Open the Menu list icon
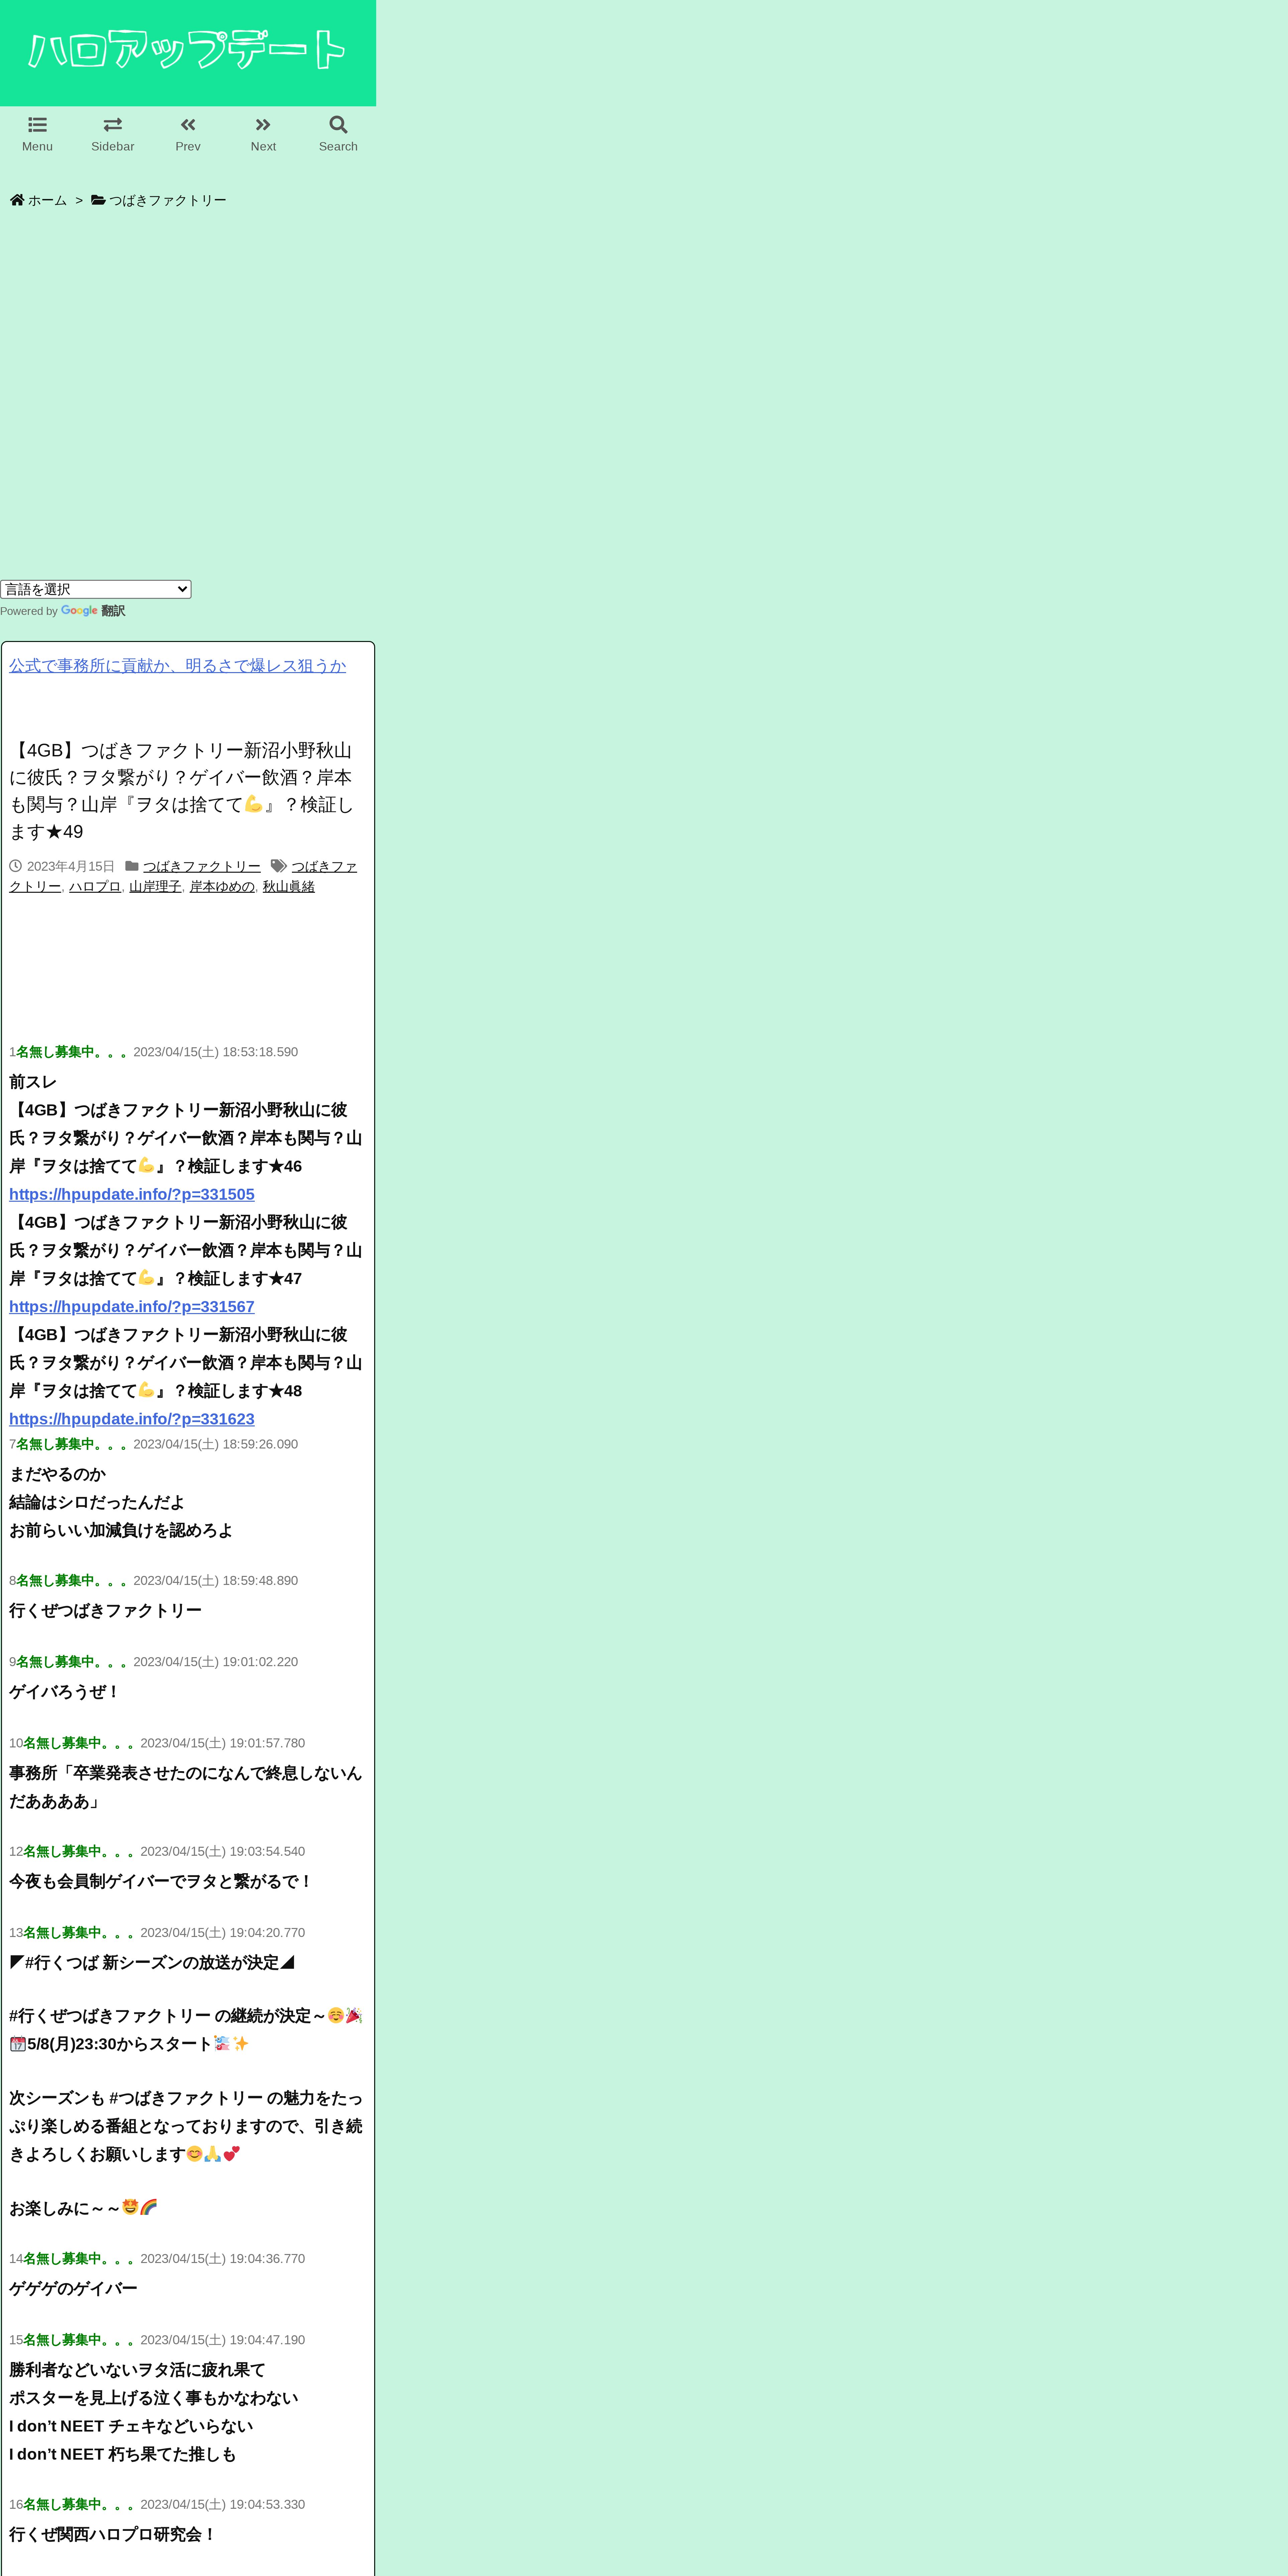This screenshot has width=1288, height=2576. click(37, 125)
